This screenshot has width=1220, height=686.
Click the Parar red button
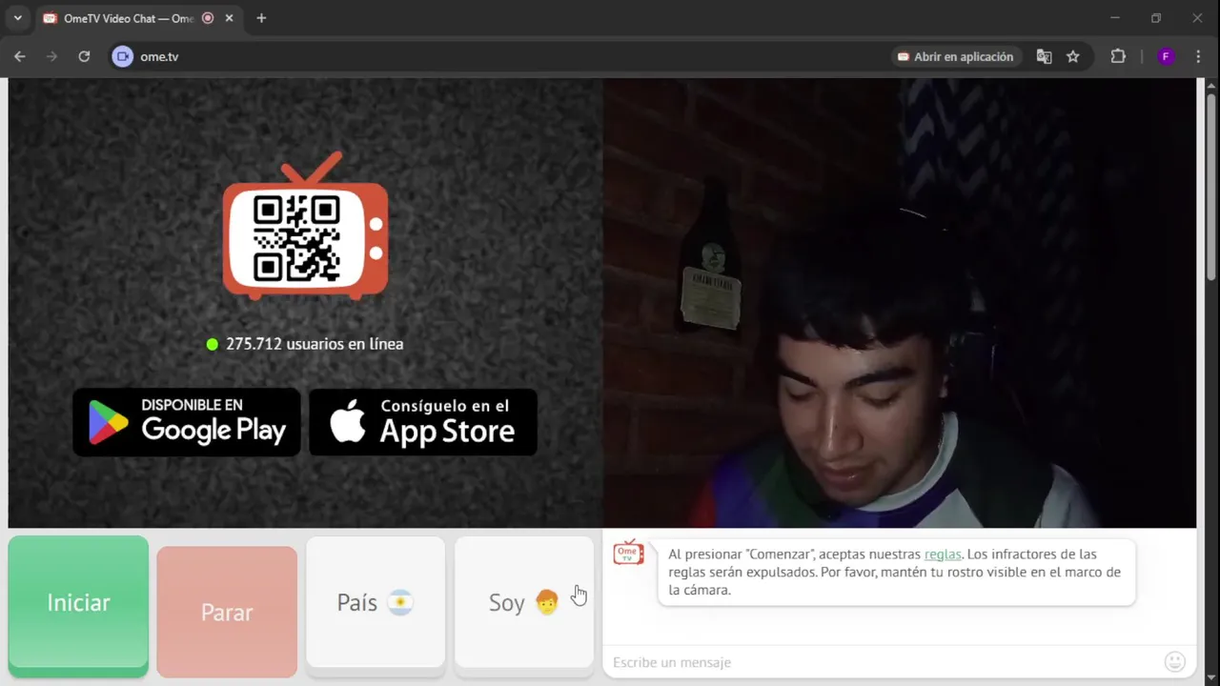coord(227,612)
